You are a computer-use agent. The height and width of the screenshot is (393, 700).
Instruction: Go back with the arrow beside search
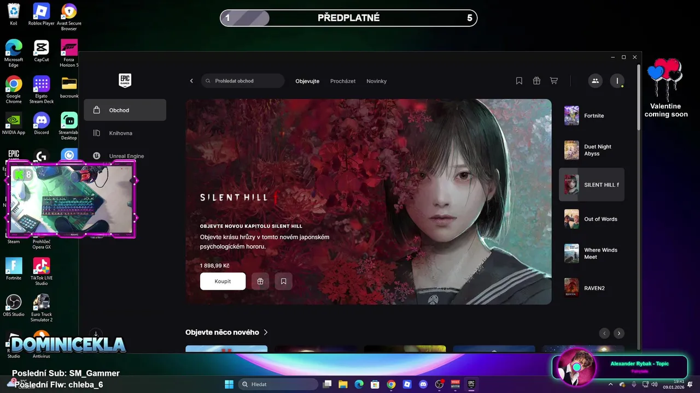click(x=191, y=81)
